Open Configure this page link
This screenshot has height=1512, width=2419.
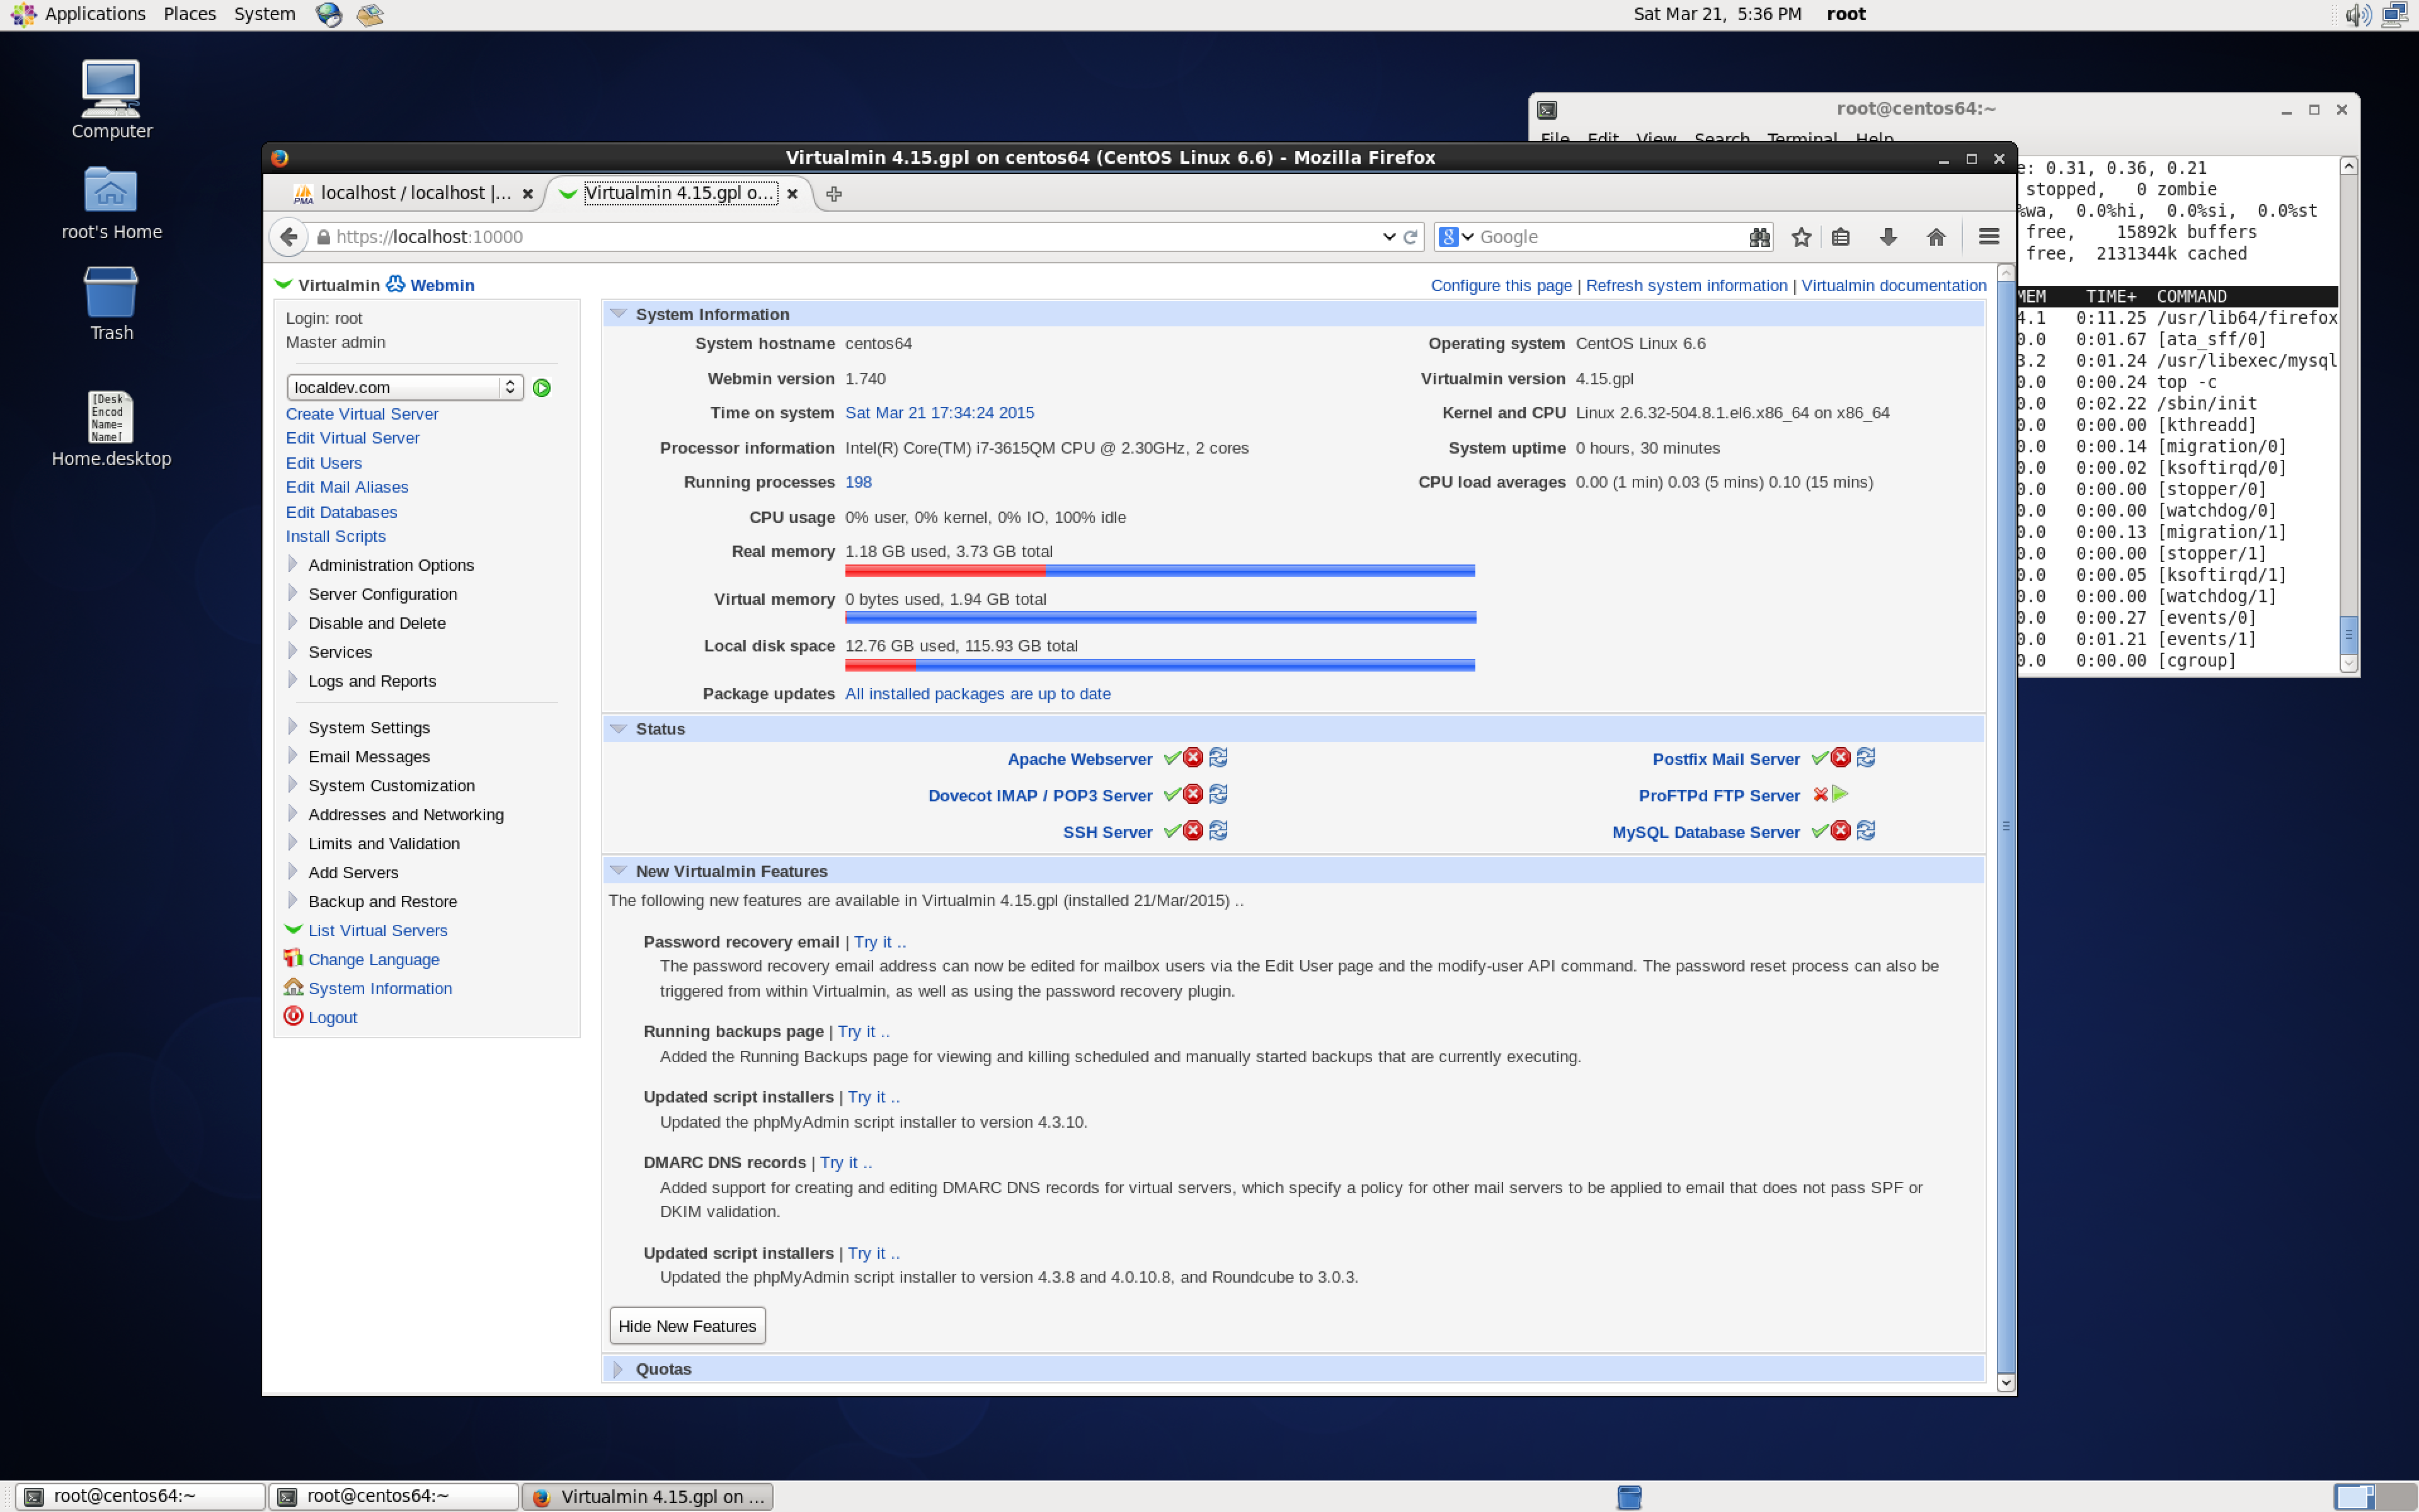[x=1501, y=285]
